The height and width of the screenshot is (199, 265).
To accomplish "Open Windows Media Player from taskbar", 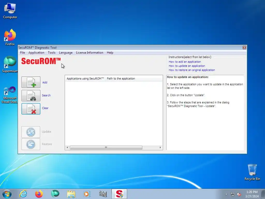I will (x=87, y=194).
